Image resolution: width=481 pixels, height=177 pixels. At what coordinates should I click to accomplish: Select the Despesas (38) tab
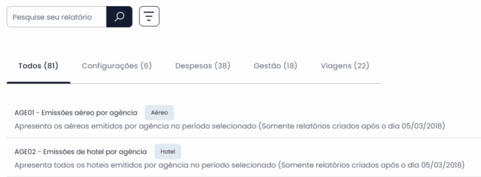[x=203, y=66]
